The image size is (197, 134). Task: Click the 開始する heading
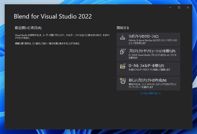[x=123, y=28]
